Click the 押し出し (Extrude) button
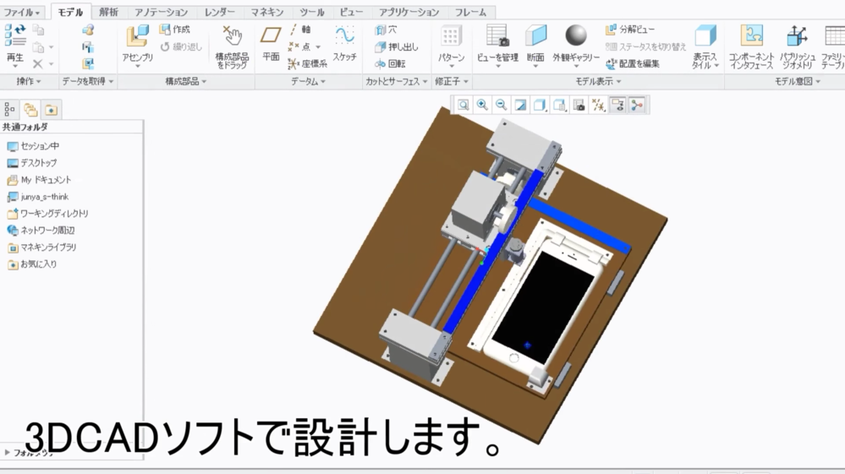 tap(397, 47)
